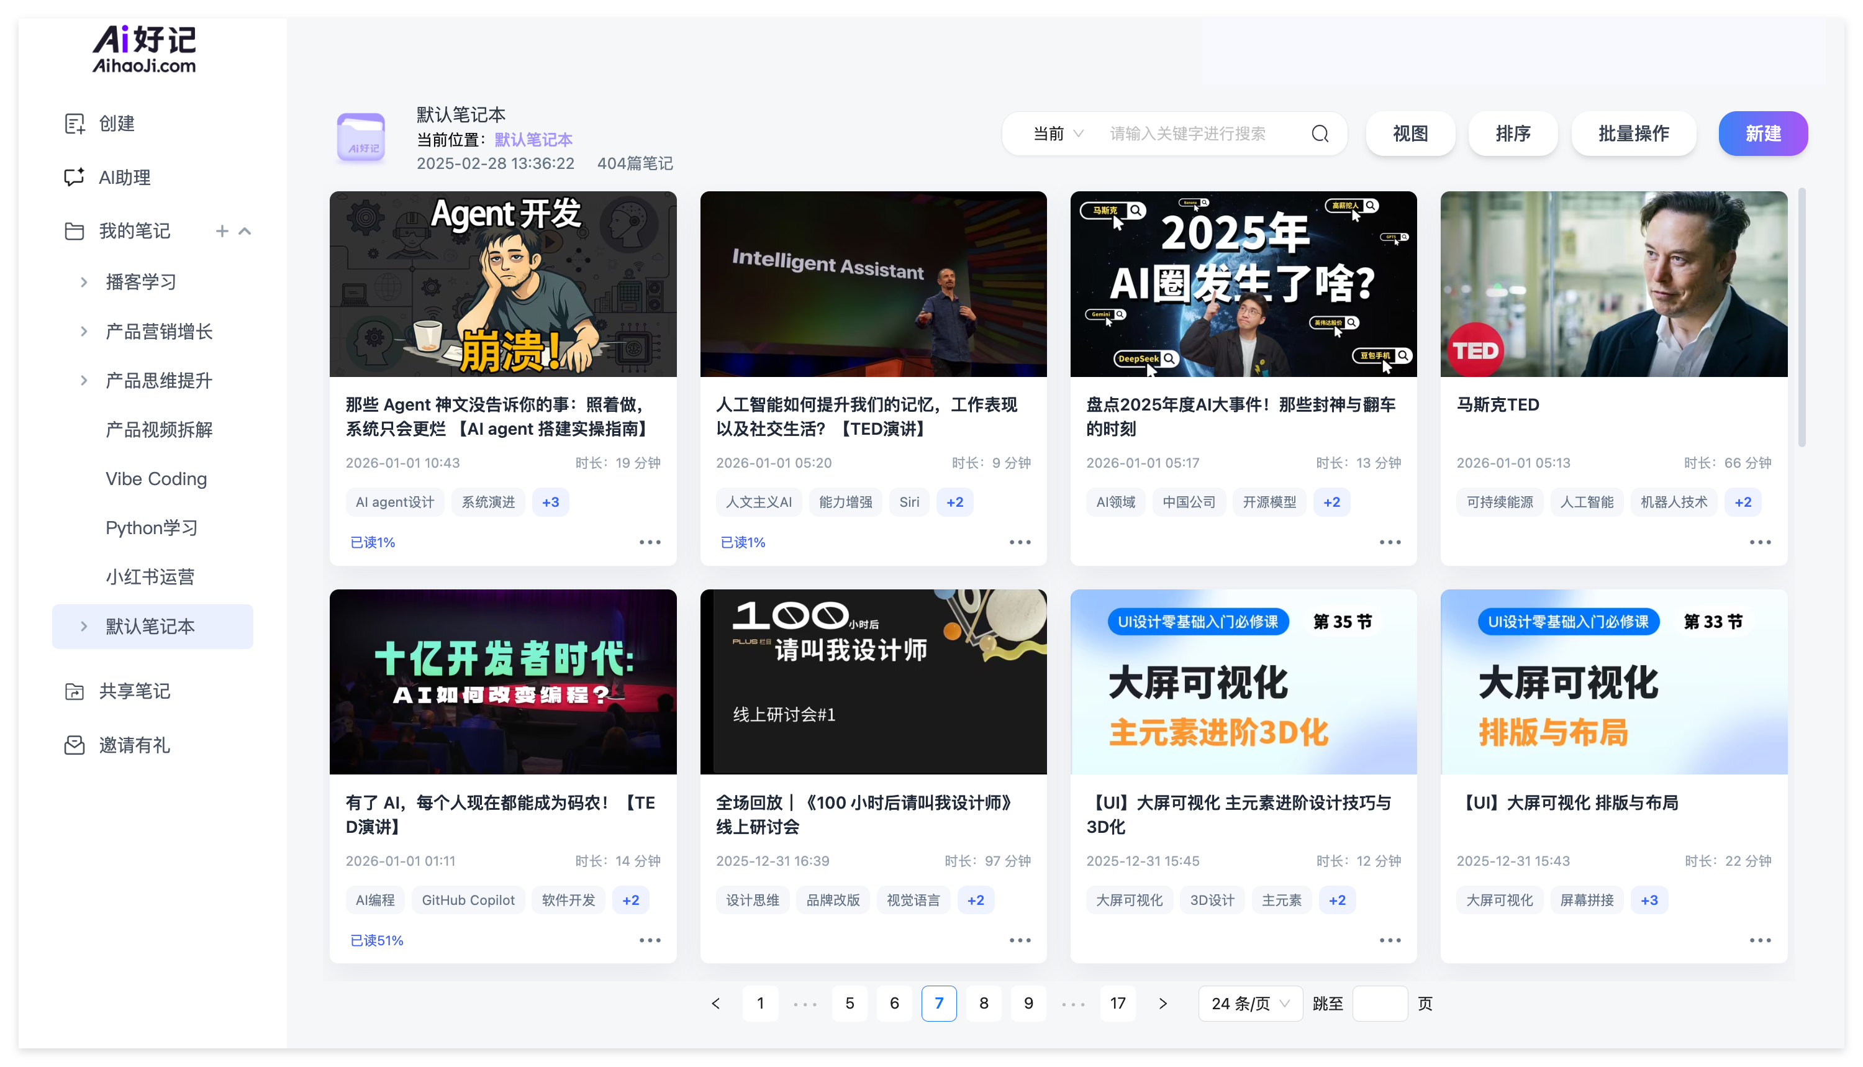Click the left pagination ellipsis jump
The height and width of the screenshot is (1067, 1863).
(x=805, y=1003)
